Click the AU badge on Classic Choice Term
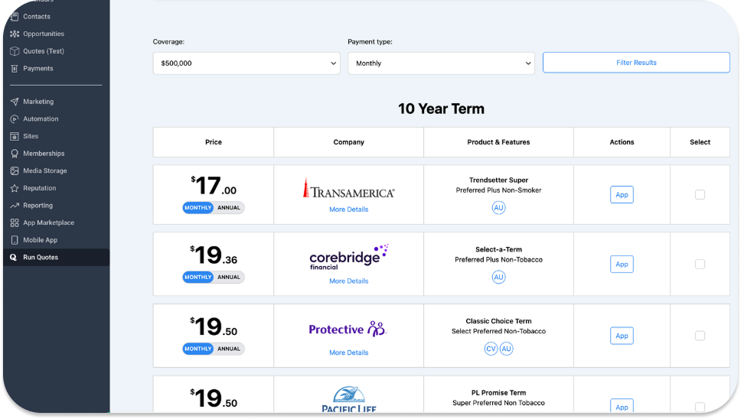The height and width of the screenshot is (419, 741). click(x=506, y=349)
